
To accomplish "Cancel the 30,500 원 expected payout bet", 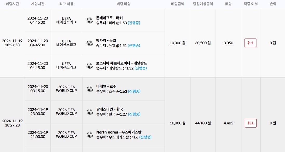I will [250, 43].
